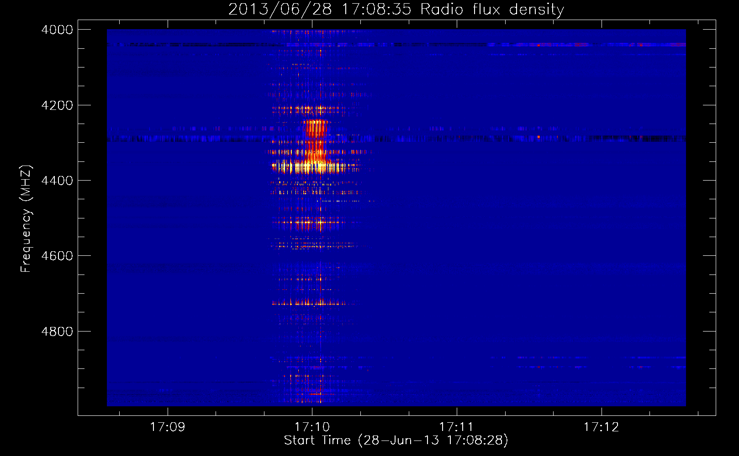Select the 4600 frequency axis label
This screenshot has height=456, width=739.
click(x=57, y=256)
